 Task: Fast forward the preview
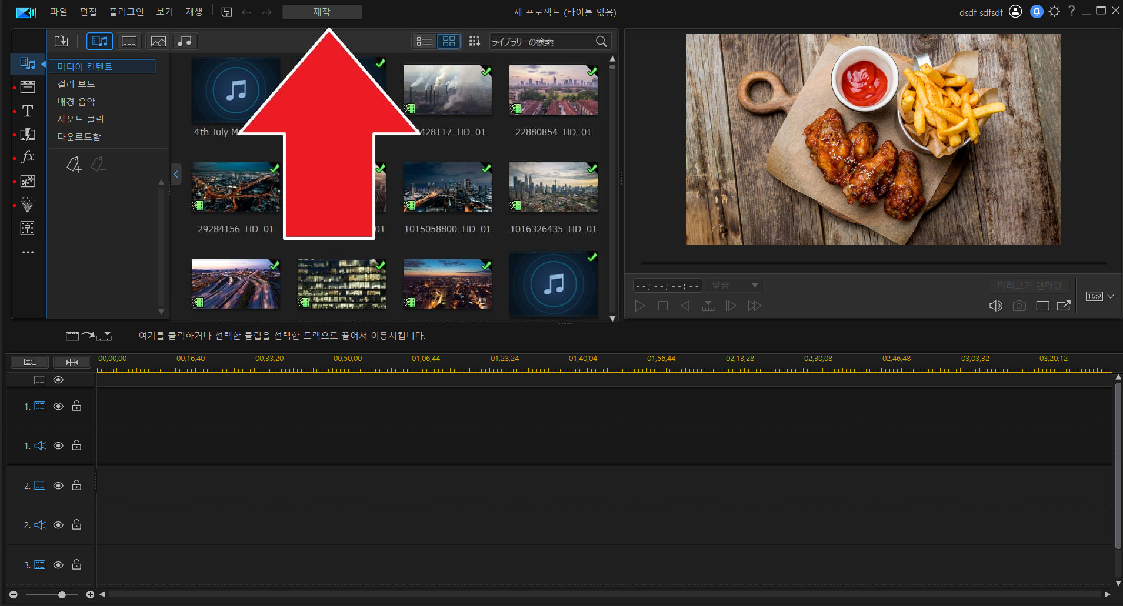pyautogui.click(x=755, y=306)
